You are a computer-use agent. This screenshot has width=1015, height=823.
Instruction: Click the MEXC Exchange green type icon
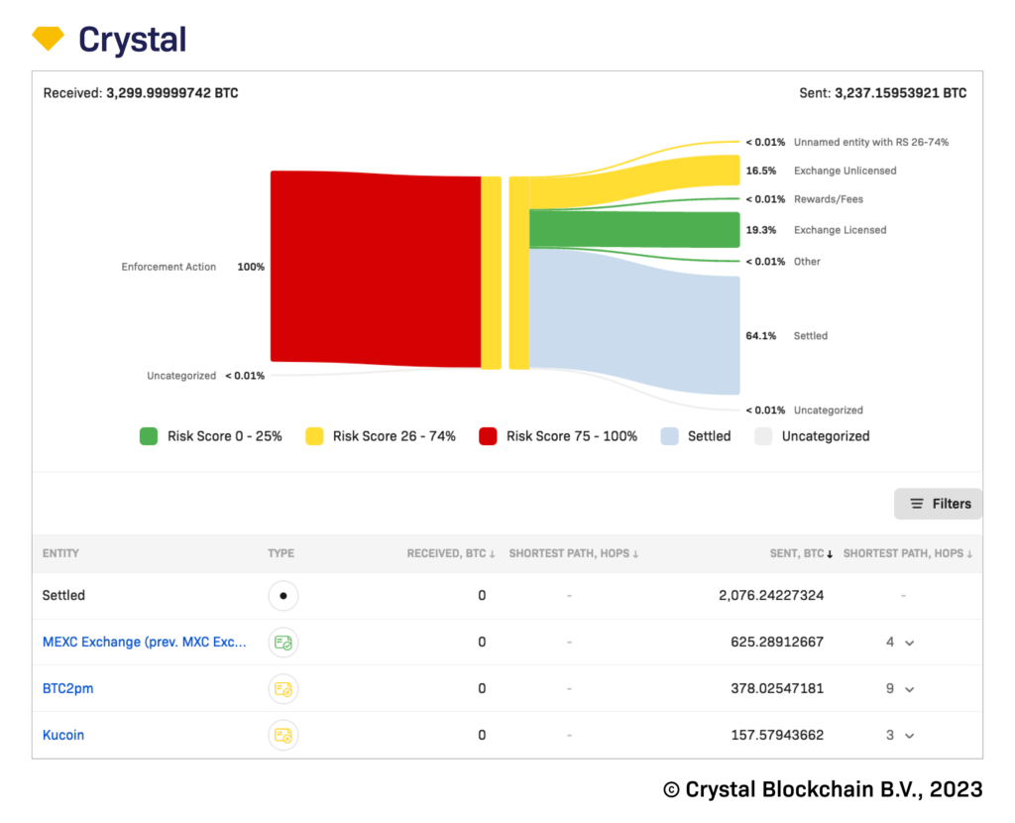[282, 643]
